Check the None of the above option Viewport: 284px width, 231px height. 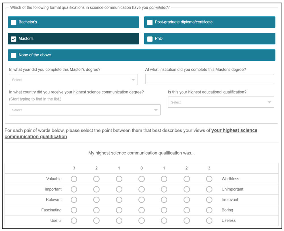(14, 55)
